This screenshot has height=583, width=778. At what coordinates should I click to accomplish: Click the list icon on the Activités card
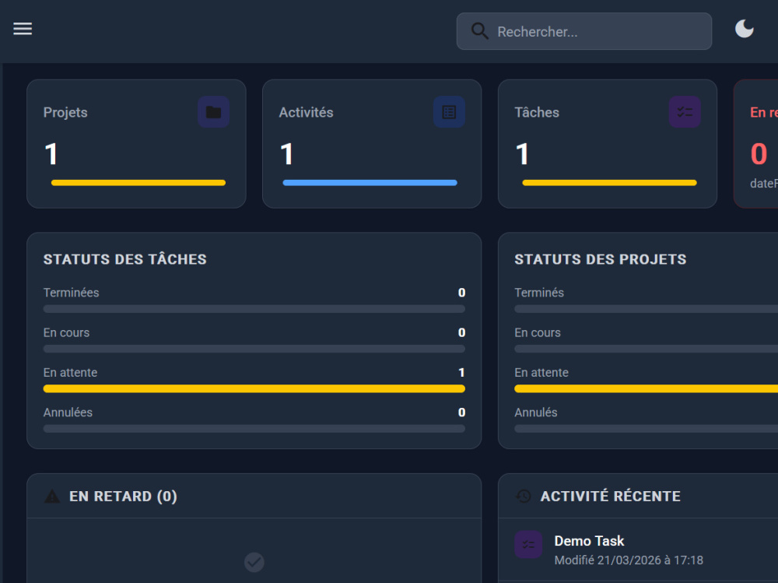click(449, 112)
